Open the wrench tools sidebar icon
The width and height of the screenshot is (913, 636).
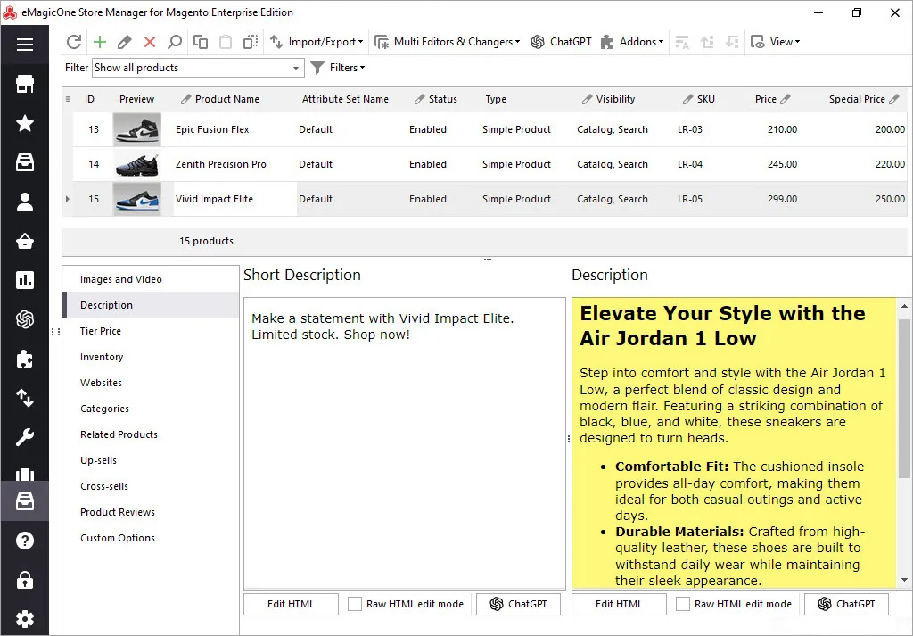pyautogui.click(x=24, y=437)
